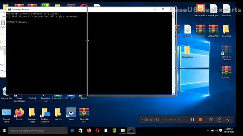Open the batch_unlock desktop icon
Viewport: 243px width, 136px height.
coord(200,10)
